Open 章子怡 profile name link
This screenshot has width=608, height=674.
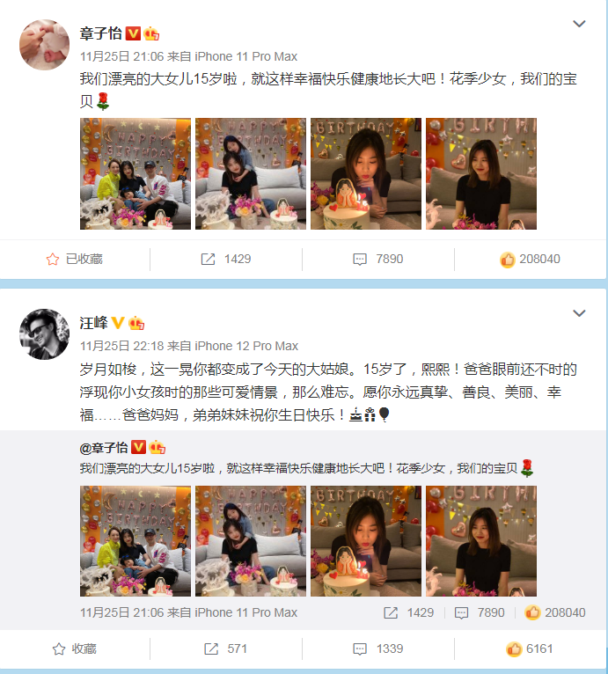(101, 33)
